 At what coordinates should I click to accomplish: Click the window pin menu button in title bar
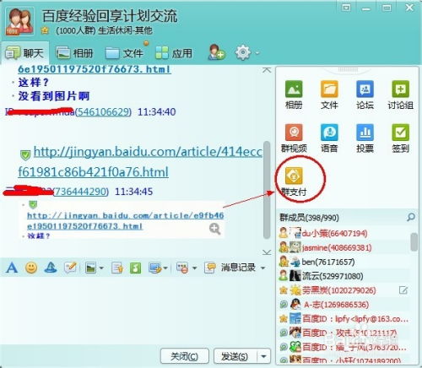[x=346, y=8]
